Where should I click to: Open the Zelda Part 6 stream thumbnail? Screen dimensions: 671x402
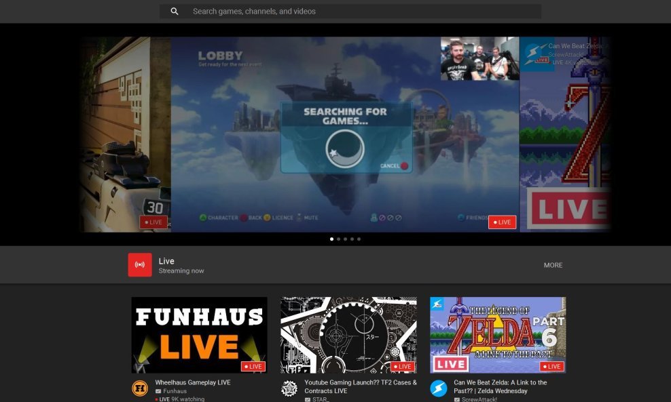tap(498, 336)
